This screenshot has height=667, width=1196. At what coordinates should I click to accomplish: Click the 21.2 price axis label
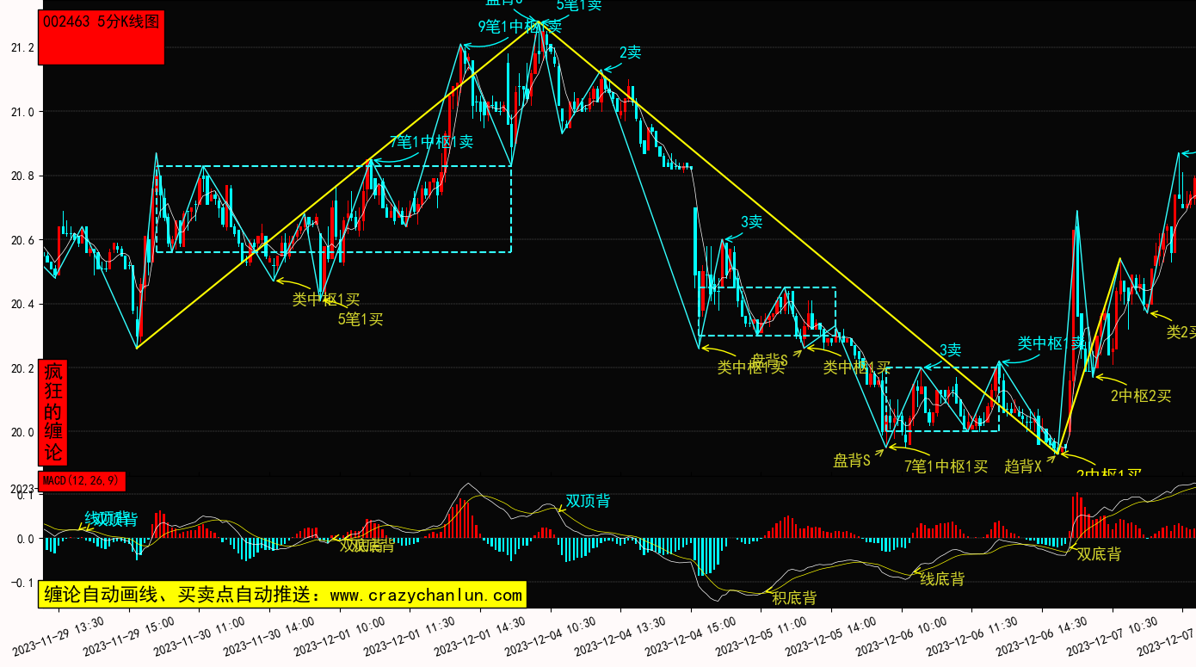[x=22, y=47]
